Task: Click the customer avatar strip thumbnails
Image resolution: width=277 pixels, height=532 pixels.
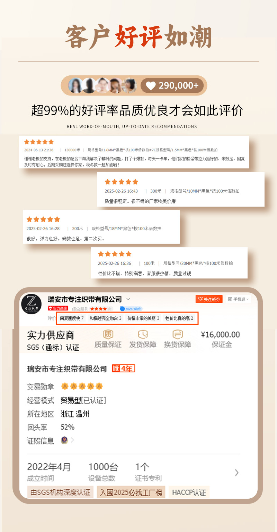Action: tap(102, 86)
